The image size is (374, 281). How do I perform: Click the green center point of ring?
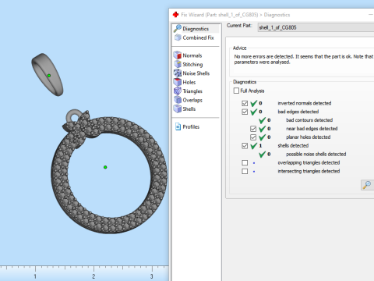[x=49, y=76]
